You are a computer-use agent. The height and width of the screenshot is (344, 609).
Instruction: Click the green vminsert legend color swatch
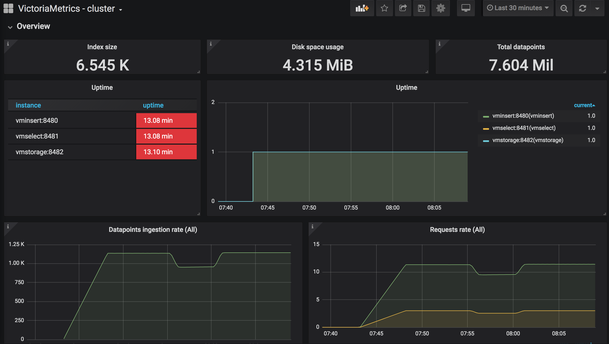pos(486,117)
